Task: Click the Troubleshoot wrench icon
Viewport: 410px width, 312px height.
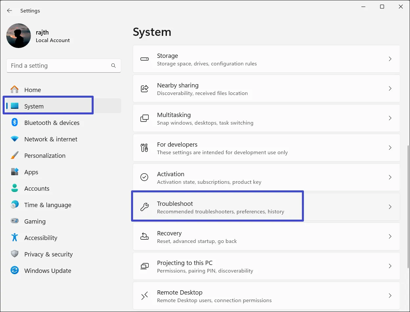Action: 145,207
